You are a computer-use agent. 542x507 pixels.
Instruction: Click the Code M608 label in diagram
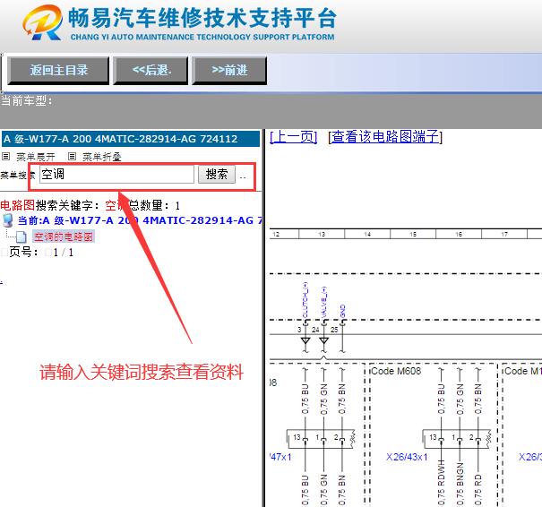coord(396,371)
